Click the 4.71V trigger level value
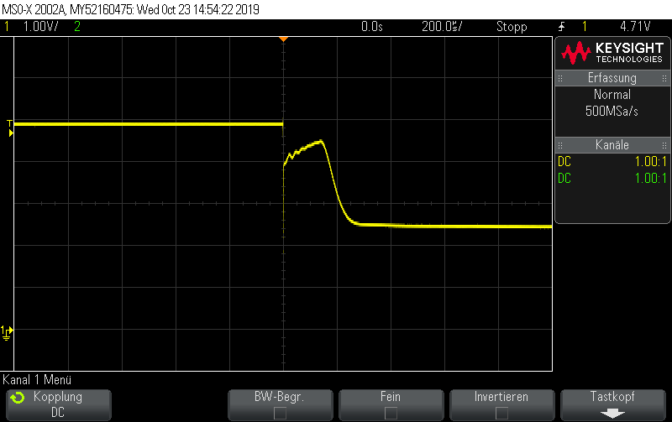This screenshot has height=422, width=672. (x=635, y=27)
